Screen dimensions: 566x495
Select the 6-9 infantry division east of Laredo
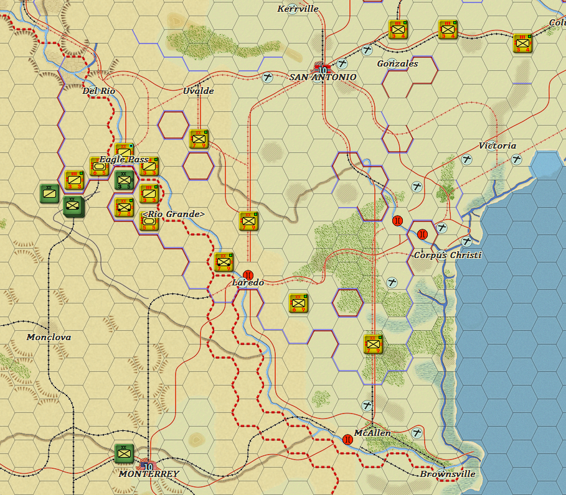tap(298, 303)
